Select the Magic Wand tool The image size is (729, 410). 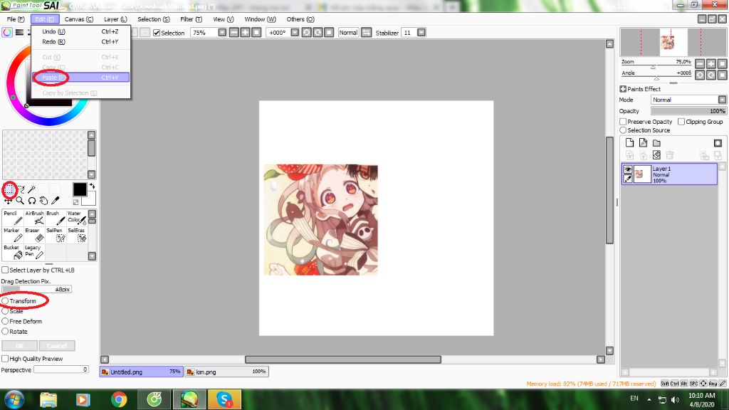click(33, 189)
